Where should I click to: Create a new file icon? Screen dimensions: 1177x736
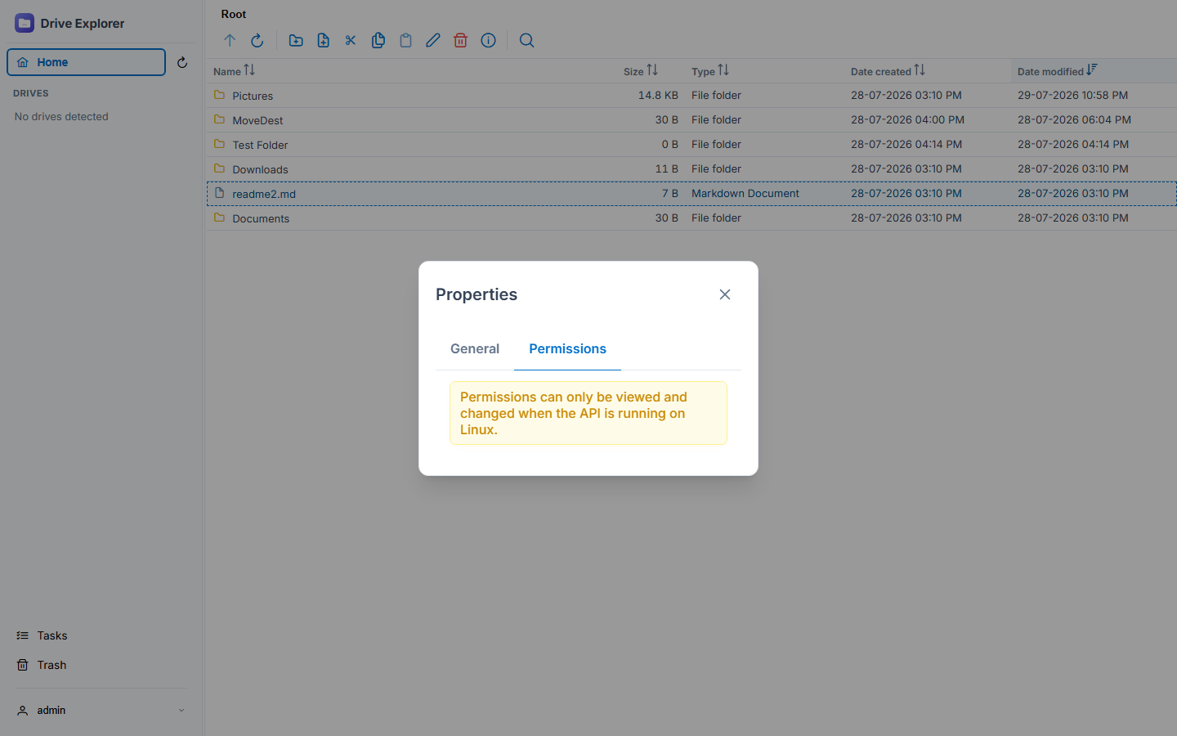pyautogui.click(x=324, y=40)
